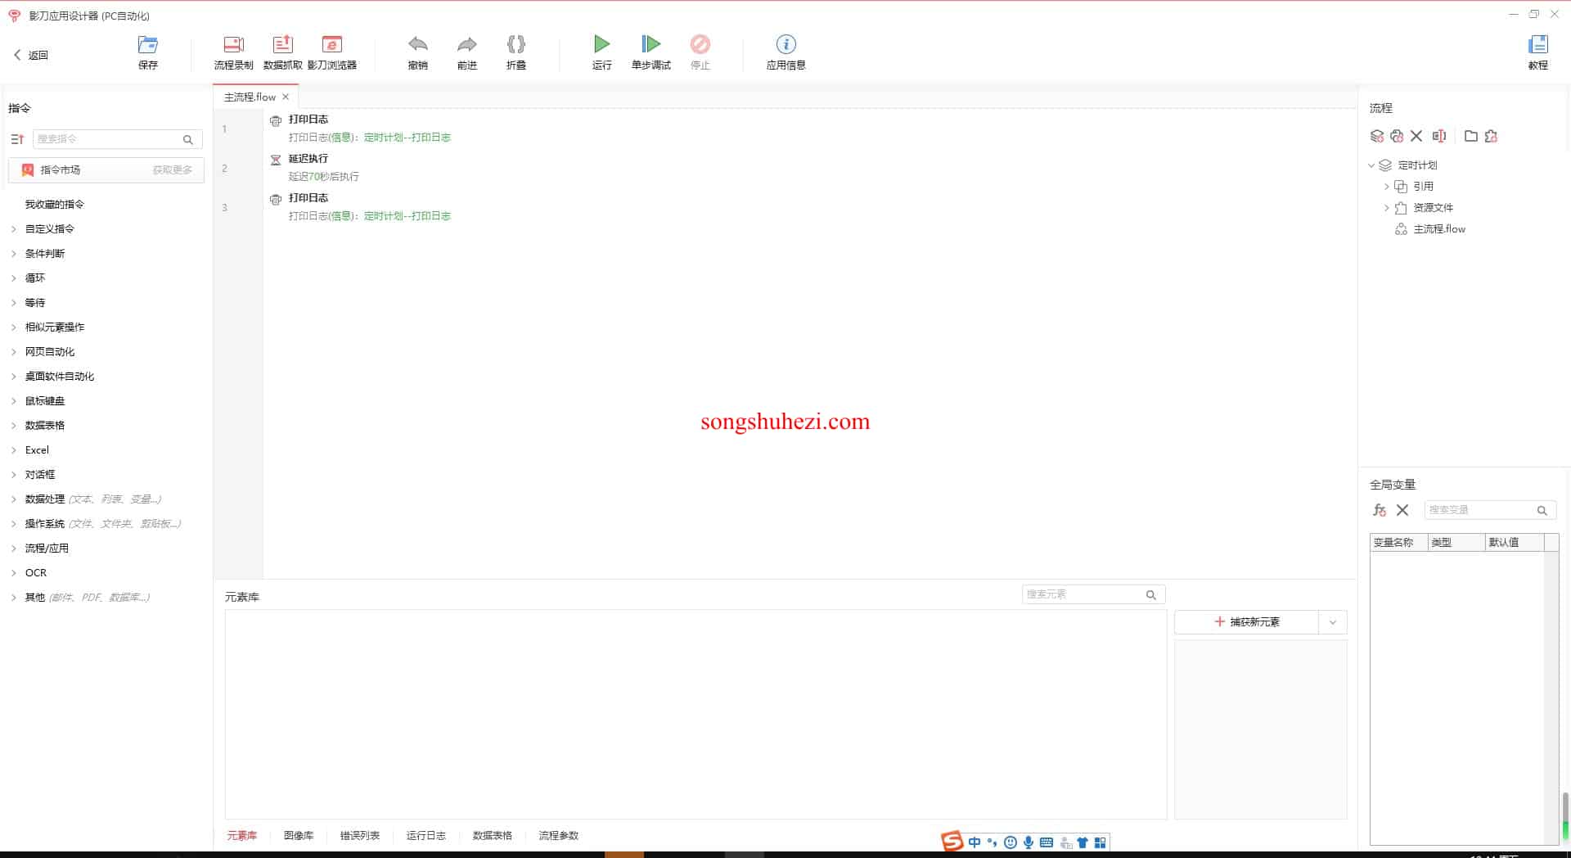The image size is (1571, 858).
Task: Click the fx add global variable icon
Action: pos(1380,510)
